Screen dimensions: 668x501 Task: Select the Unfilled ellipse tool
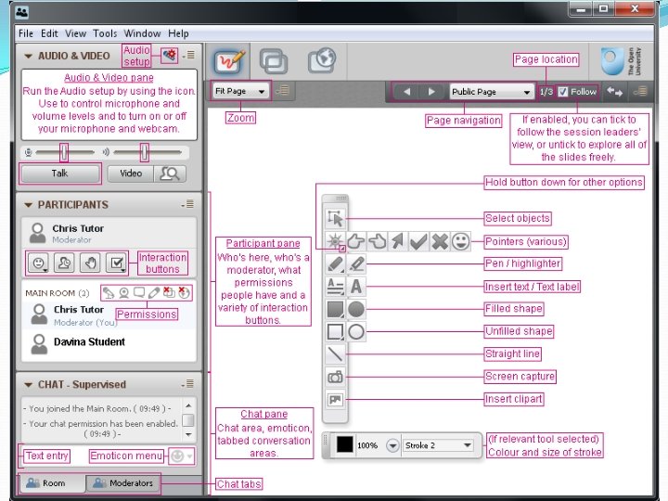click(356, 331)
